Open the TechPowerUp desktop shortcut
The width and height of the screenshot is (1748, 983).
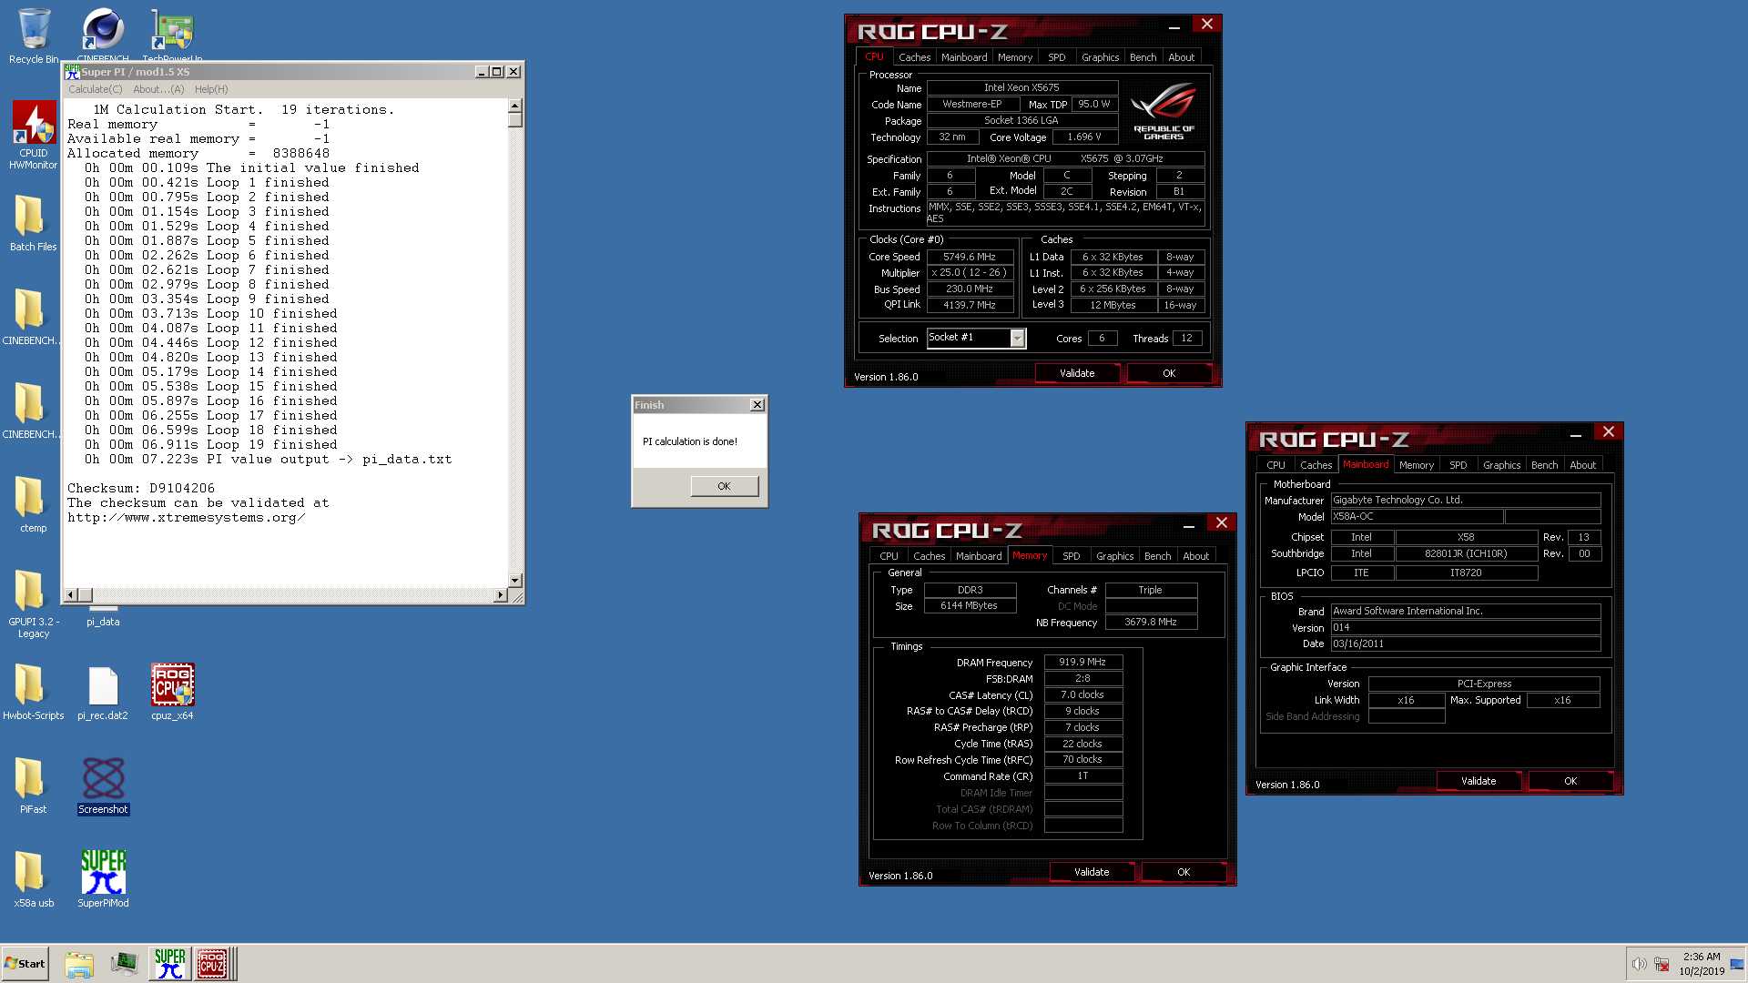tap(172, 35)
